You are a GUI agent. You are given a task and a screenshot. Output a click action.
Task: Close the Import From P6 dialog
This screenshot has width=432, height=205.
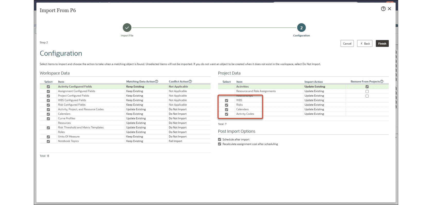390,9
